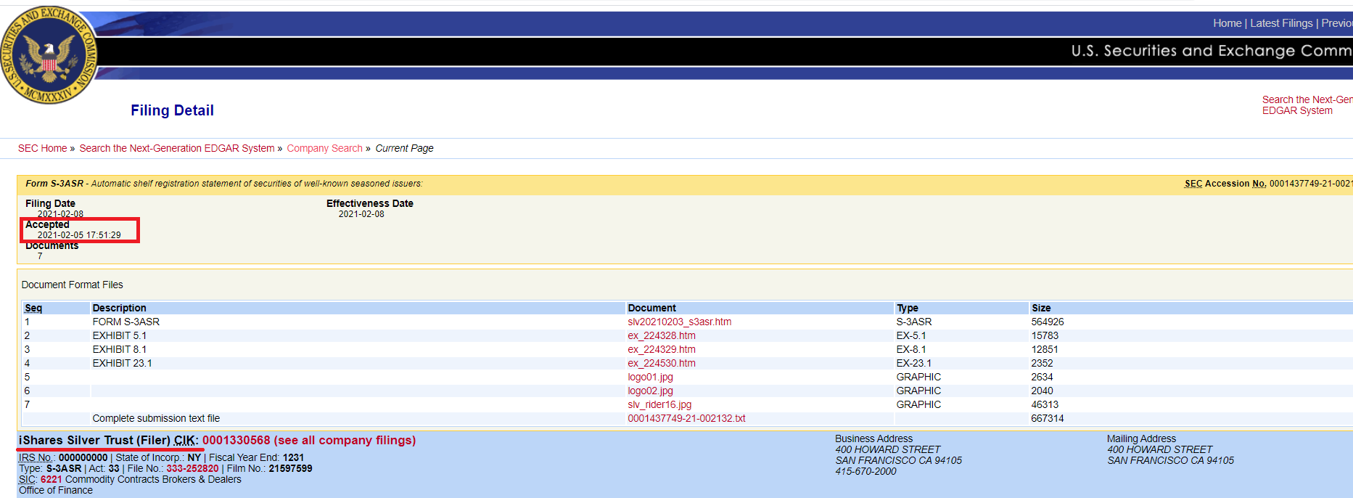View logo02.jpg graphic file

tap(650, 391)
